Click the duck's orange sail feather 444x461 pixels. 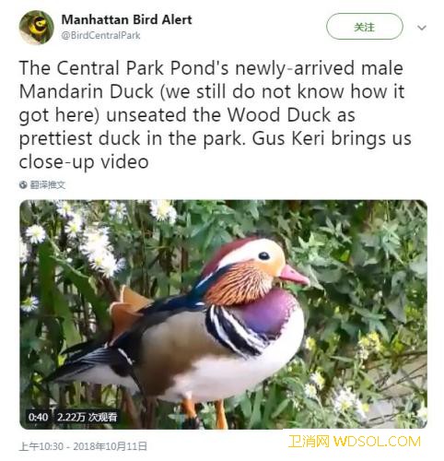click(x=128, y=309)
